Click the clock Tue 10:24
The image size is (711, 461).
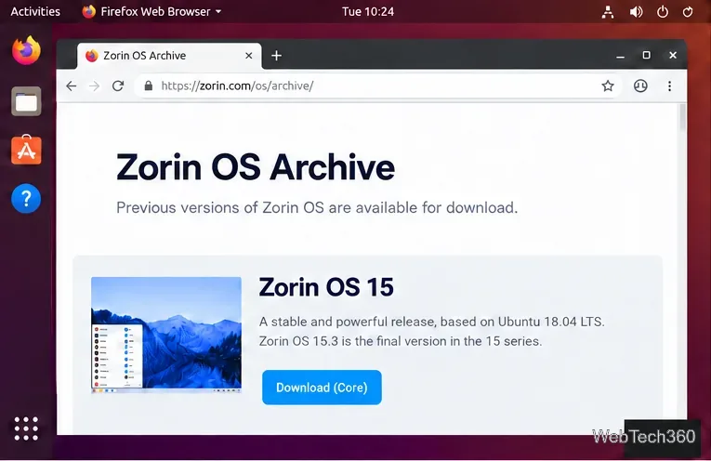(368, 11)
